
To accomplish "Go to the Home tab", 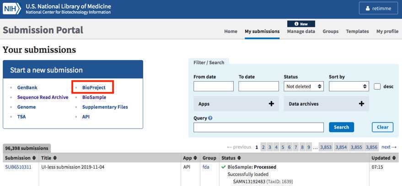I will pos(231,31).
